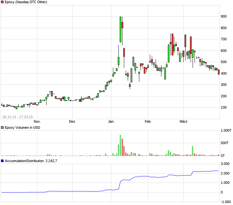Click the 100 price axis value

coord(224,107)
